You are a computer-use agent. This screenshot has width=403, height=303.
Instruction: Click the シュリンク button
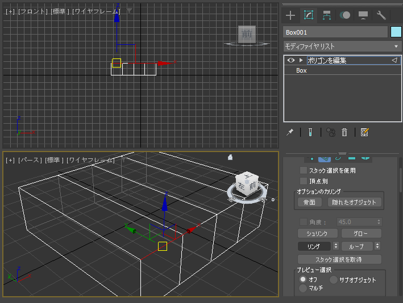(317, 233)
